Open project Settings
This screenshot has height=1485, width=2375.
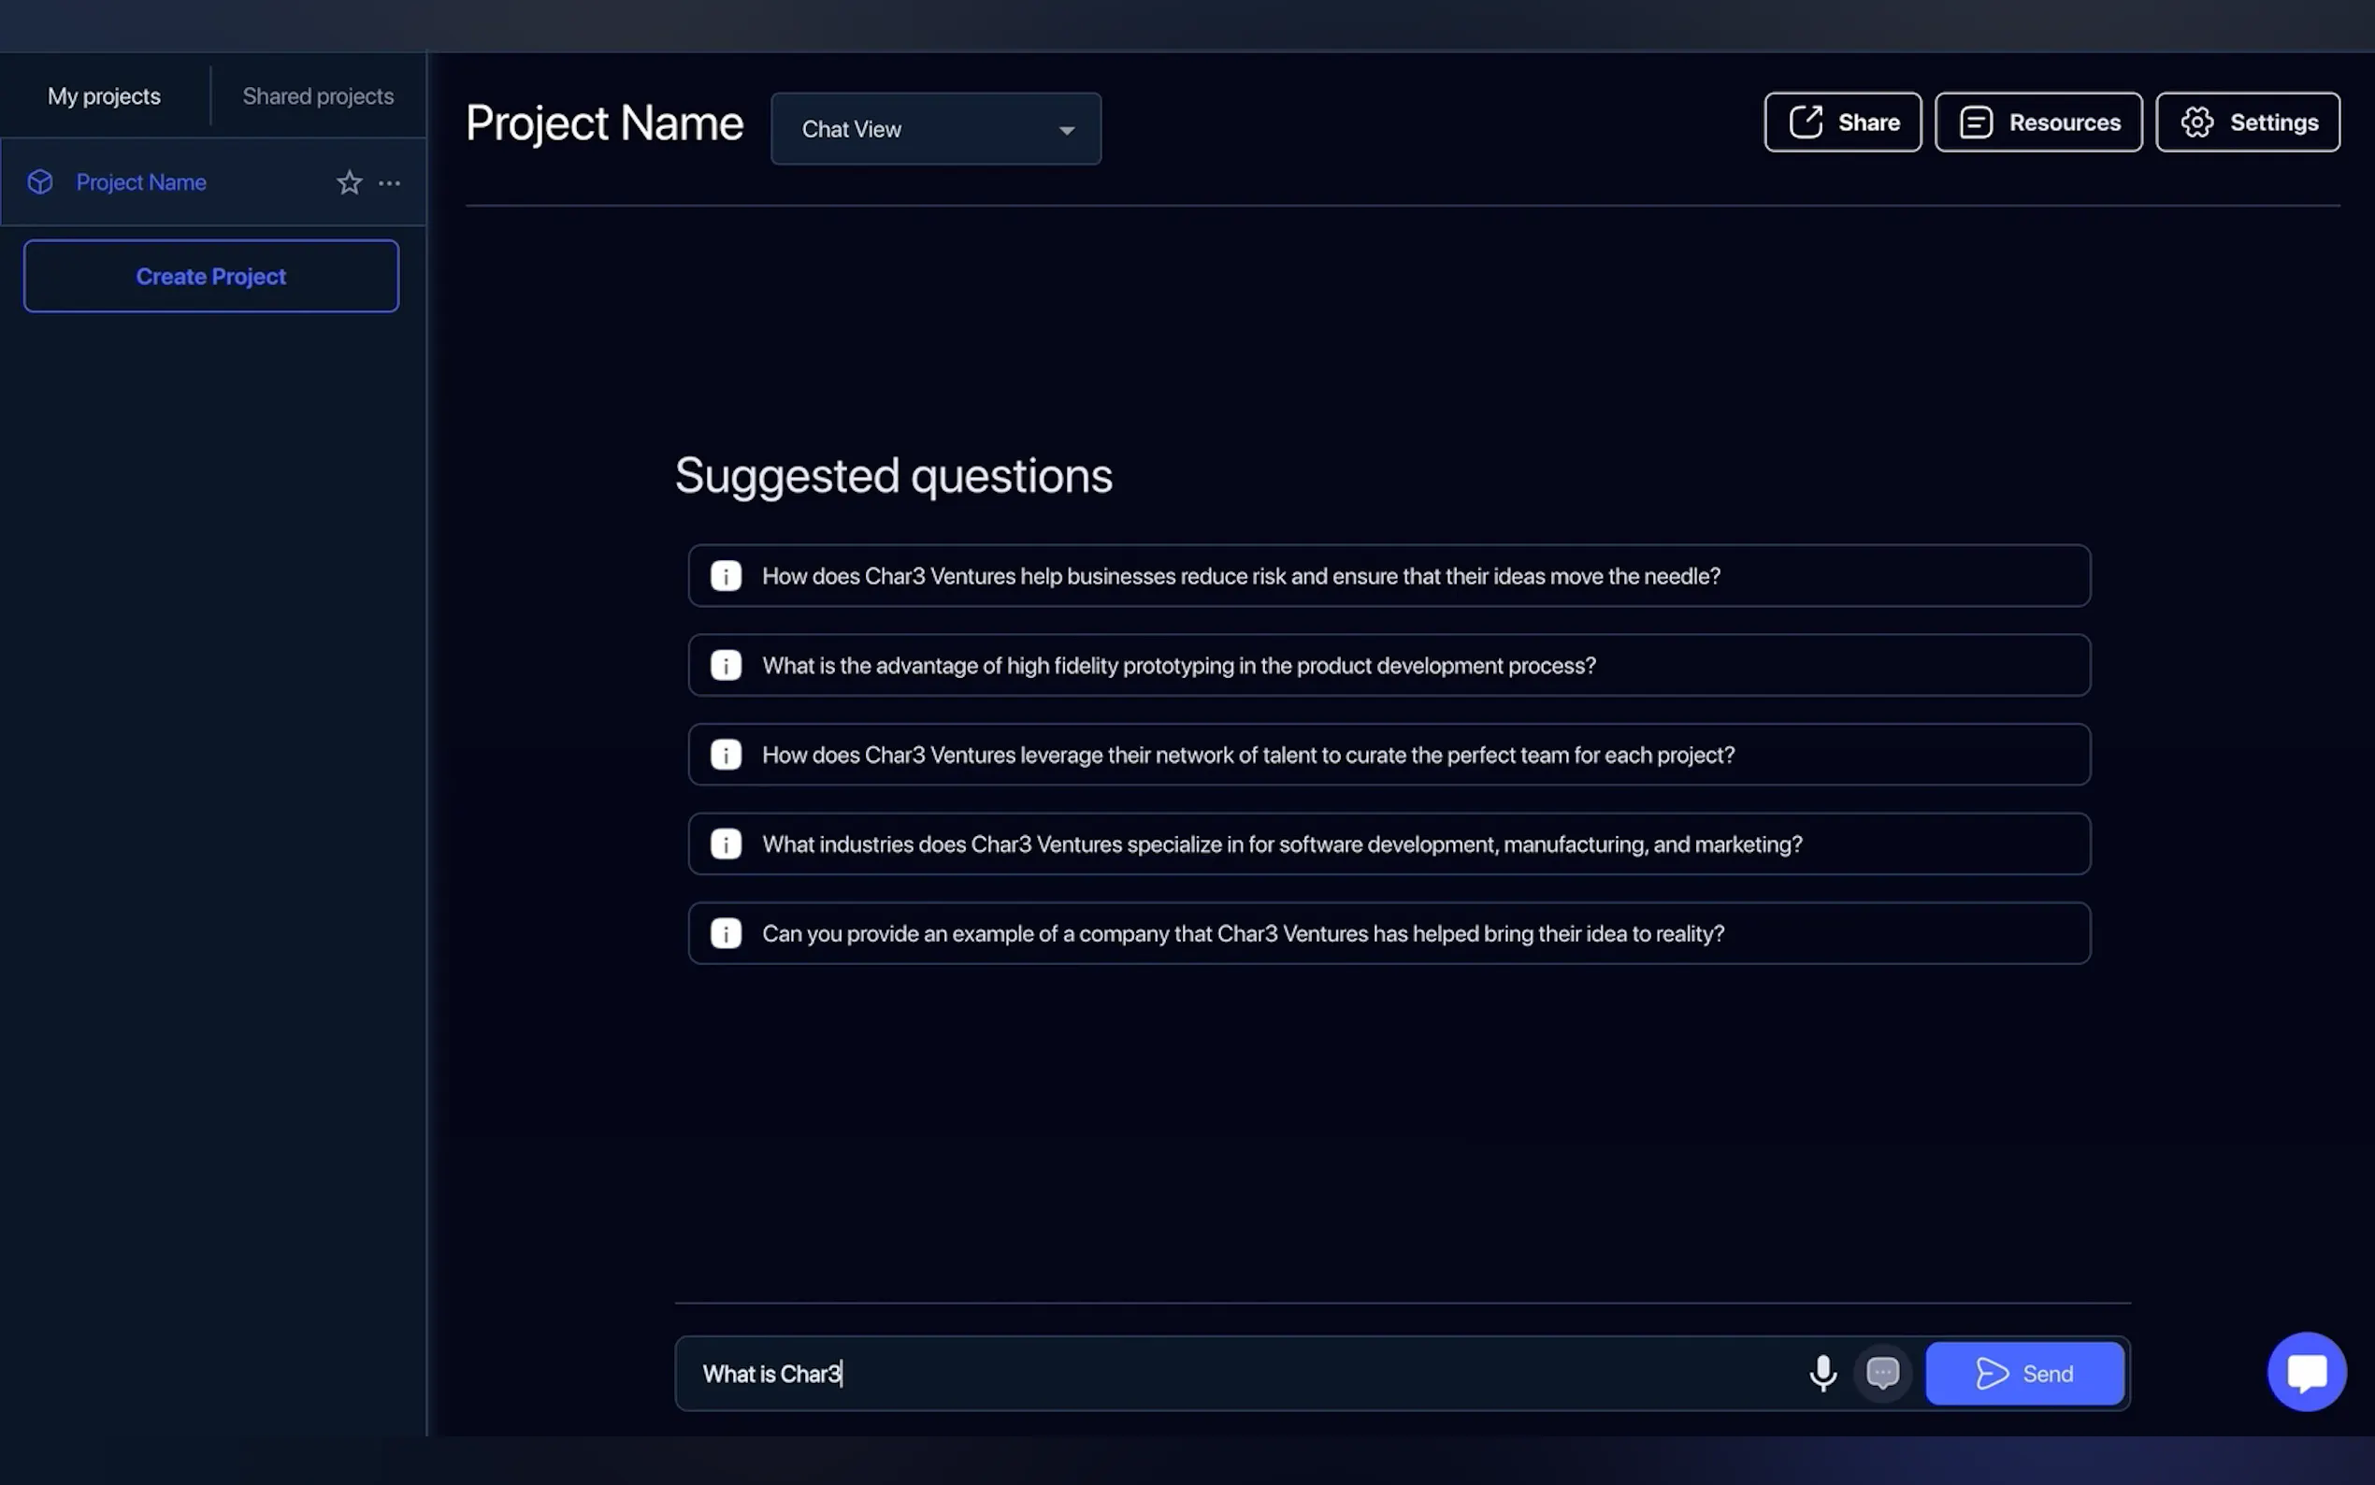coord(2247,122)
